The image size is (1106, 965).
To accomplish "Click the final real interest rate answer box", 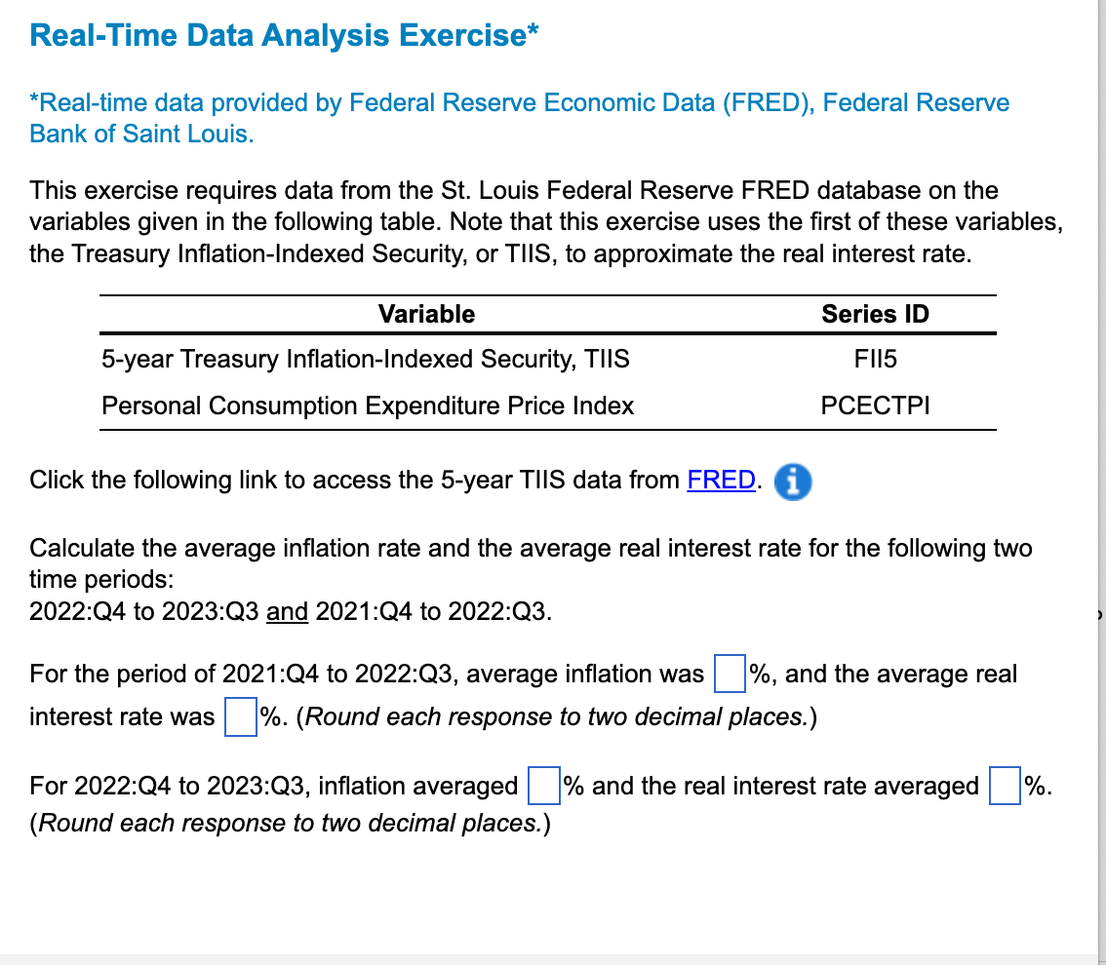I will pyautogui.click(x=1004, y=785).
